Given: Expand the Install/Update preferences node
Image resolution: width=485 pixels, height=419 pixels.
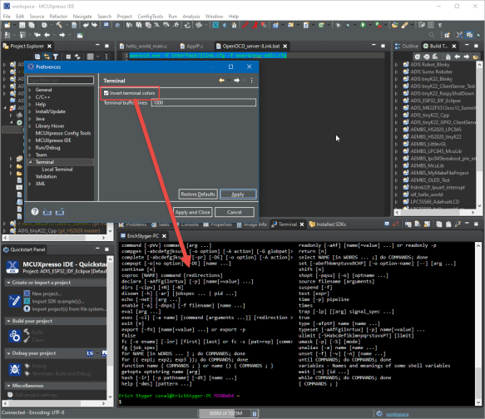Looking at the screenshot, I should click(x=30, y=111).
